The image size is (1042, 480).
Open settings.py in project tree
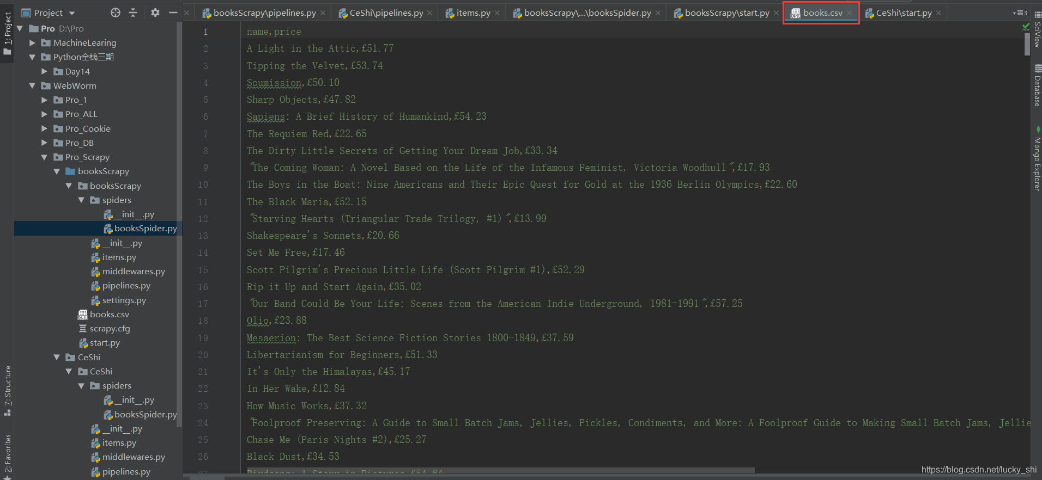coord(118,300)
